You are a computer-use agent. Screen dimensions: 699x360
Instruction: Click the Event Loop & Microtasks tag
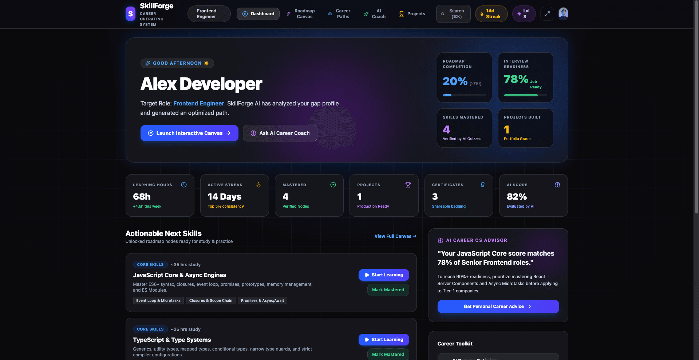(158, 301)
